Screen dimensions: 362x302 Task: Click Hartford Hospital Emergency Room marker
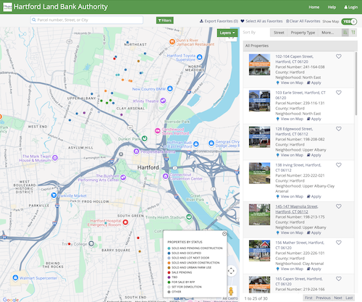pyautogui.click(x=125, y=222)
